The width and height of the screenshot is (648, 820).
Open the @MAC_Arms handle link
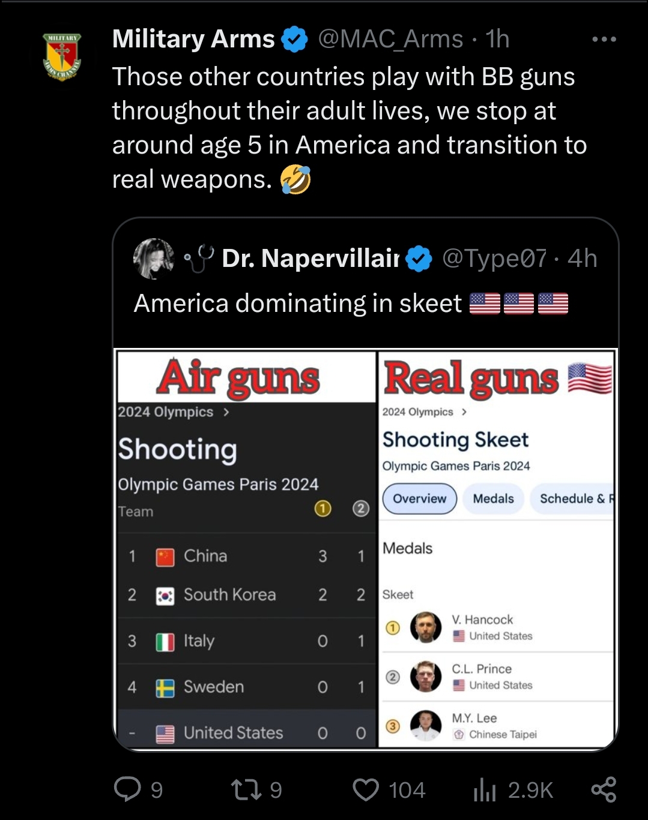pos(390,40)
